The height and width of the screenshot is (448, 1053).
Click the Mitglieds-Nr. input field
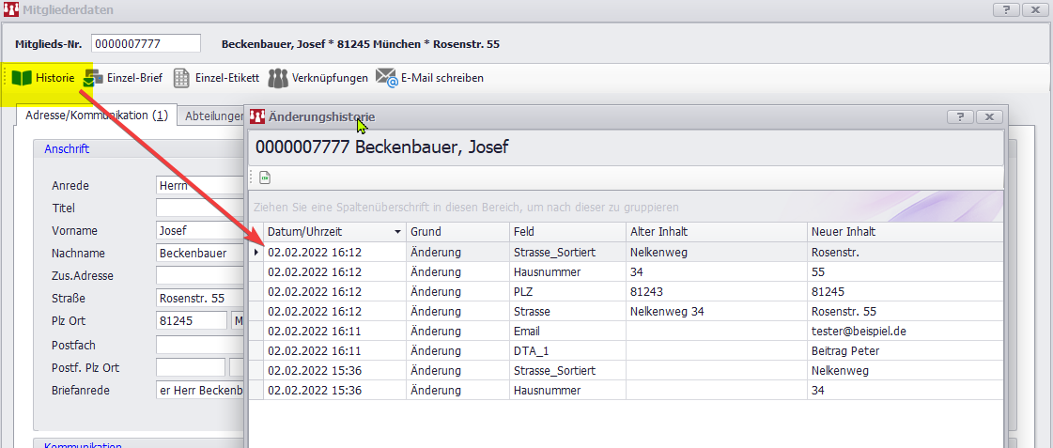coord(146,44)
